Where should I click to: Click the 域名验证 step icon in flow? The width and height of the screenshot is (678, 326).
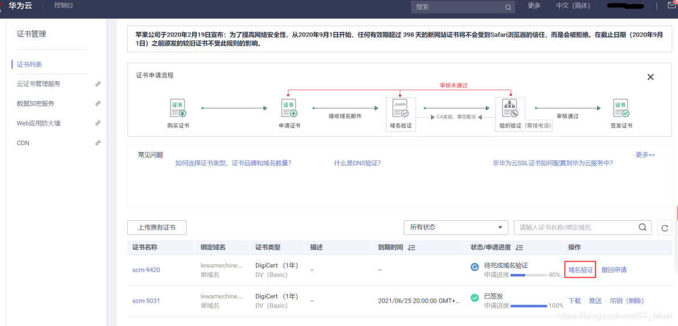click(400, 108)
